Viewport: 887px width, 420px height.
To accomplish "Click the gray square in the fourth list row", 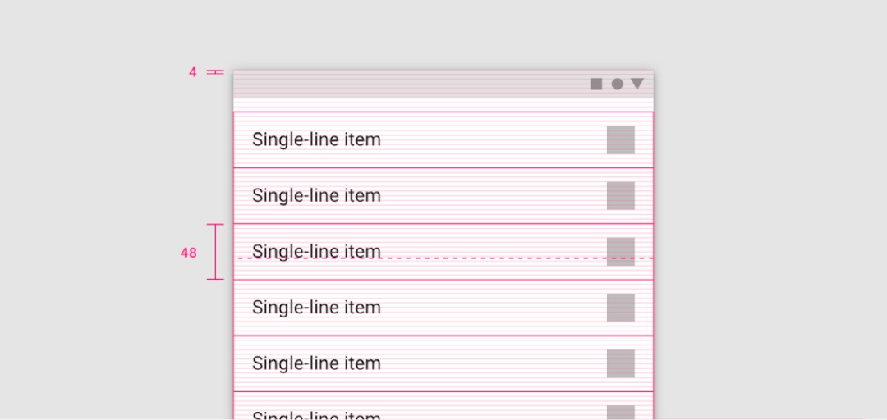I will pos(621,308).
